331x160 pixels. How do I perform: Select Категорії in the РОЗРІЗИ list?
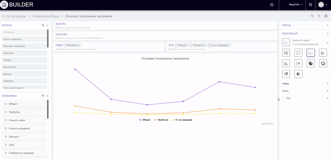[x=8, y=53]
